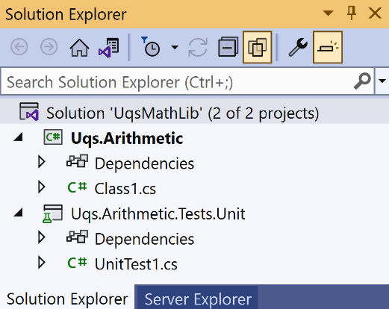Open the Pending Changes Filter clock icon
The image size is (389, 309).
pyautogui.click(x=150, y=47)
